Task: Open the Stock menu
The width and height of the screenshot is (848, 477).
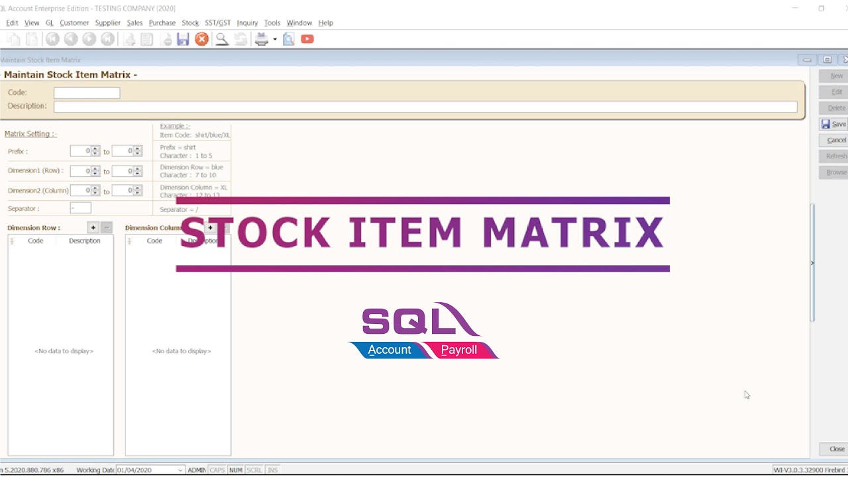Action: tap(190, 23)
